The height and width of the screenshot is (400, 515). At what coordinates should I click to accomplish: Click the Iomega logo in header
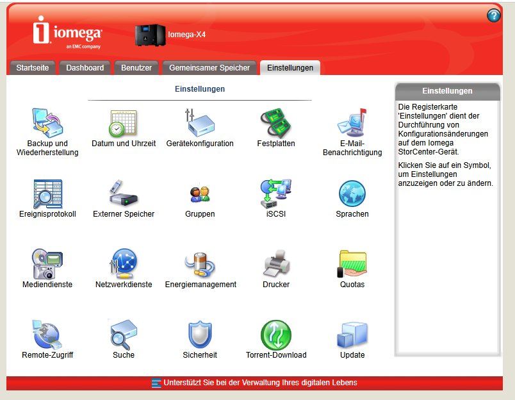pyautogui.click(x=68, y=33)
